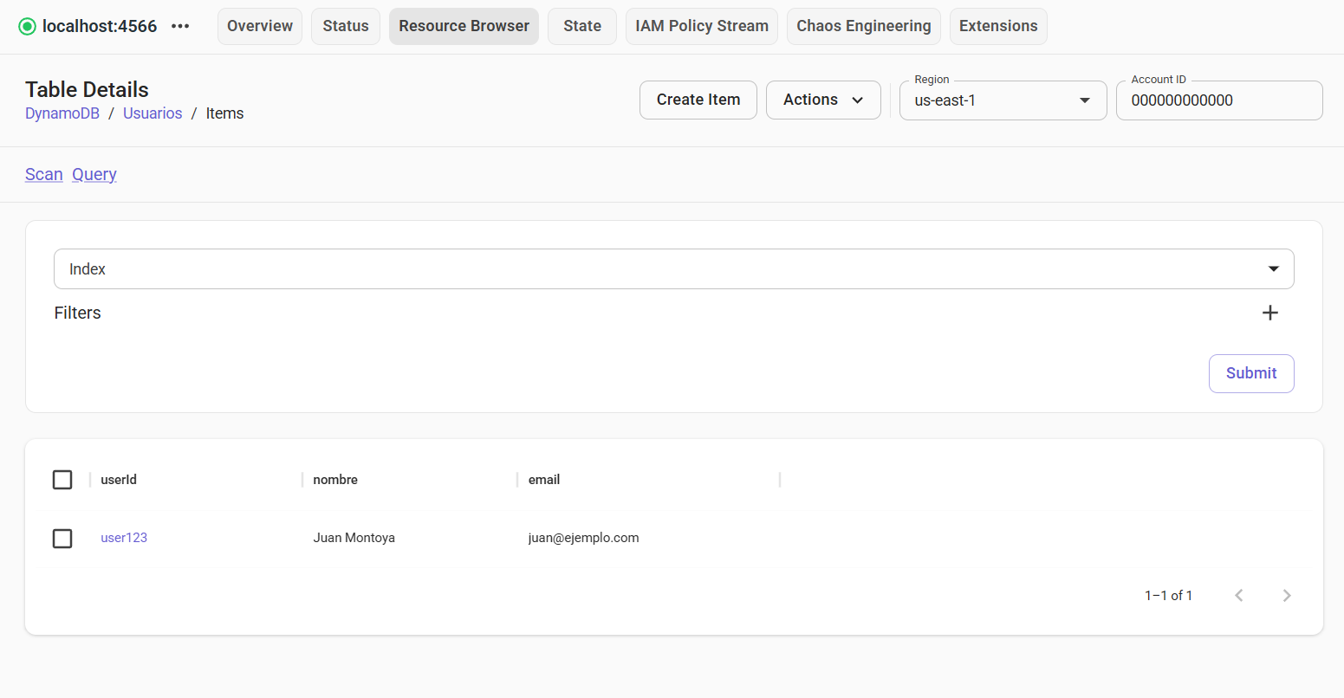Open the user123 item details
The image size is (1344, 698).
pos(124,538)
